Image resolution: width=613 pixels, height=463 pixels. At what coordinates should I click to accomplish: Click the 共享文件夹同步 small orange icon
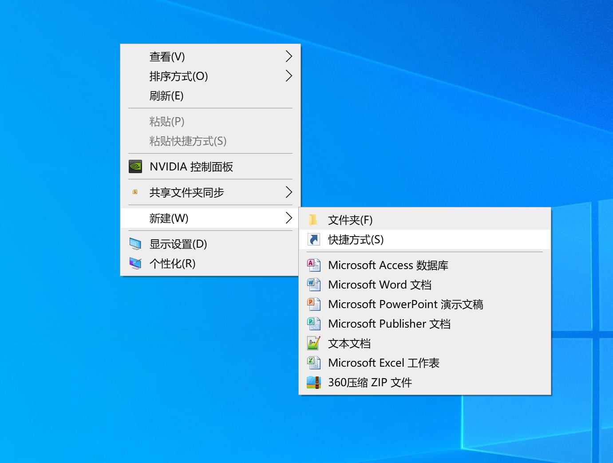[x=135, y=192]
